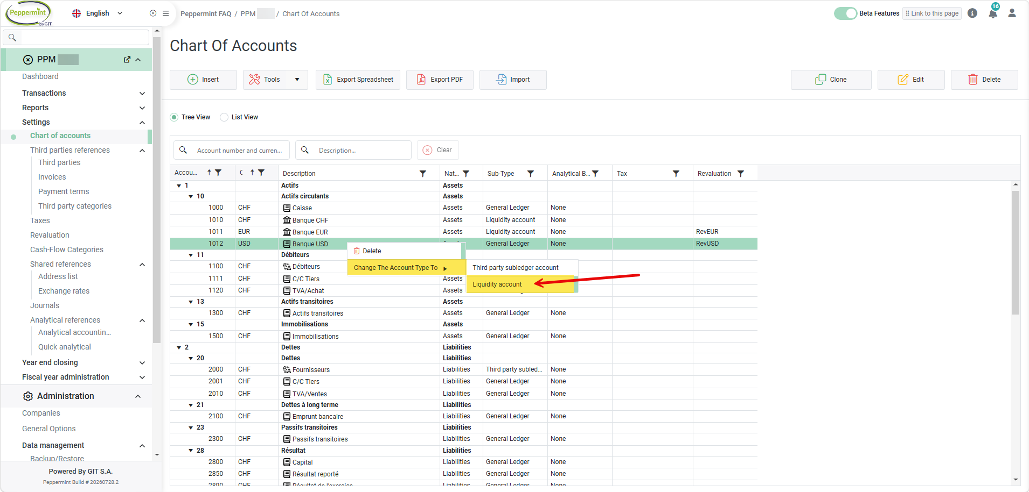Click Export Spreadsheet button
The image size is (1029, 492).
(x=358, y=80)
